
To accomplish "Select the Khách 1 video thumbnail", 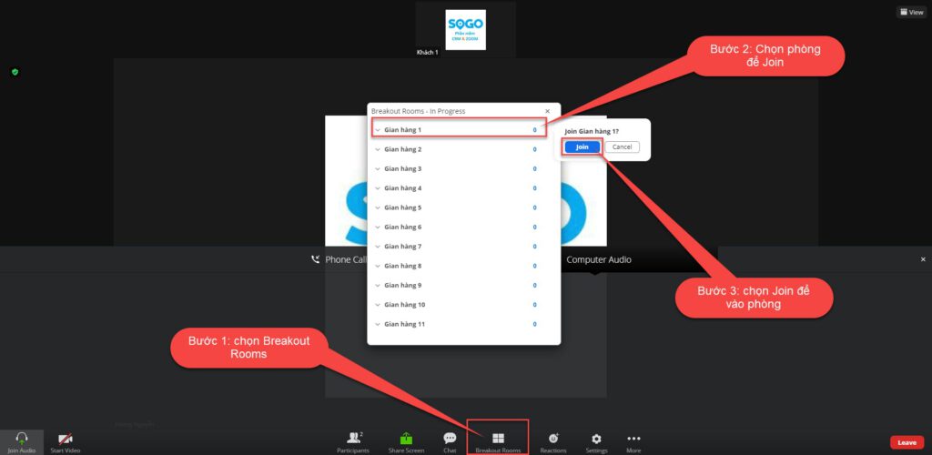I will point(465,29).
